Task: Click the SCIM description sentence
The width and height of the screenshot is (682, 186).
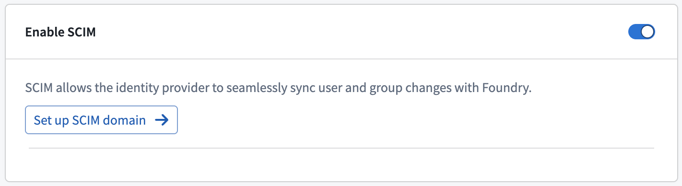Action: coord(279,89)
